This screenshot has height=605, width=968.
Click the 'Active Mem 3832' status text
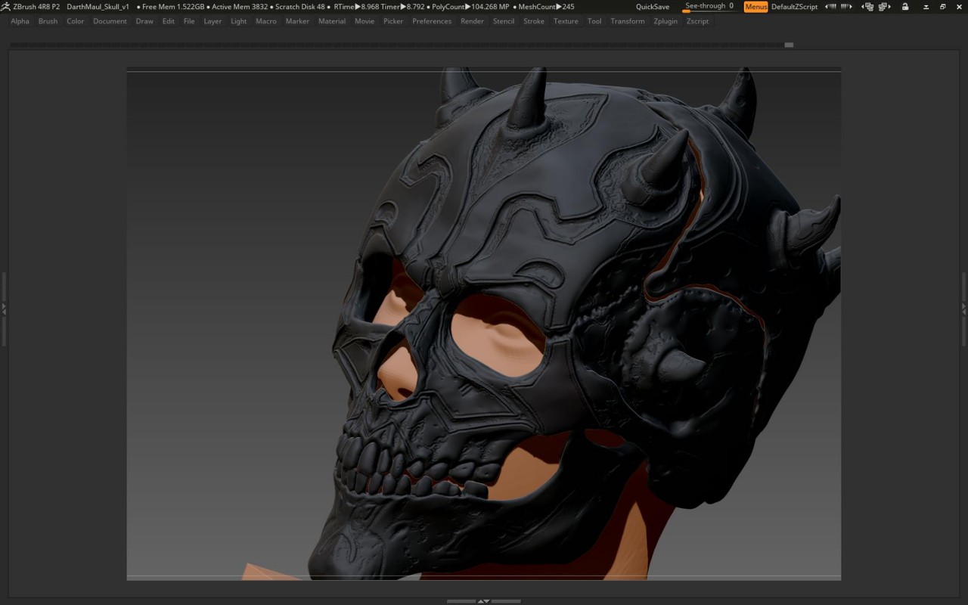click(240, 7)
